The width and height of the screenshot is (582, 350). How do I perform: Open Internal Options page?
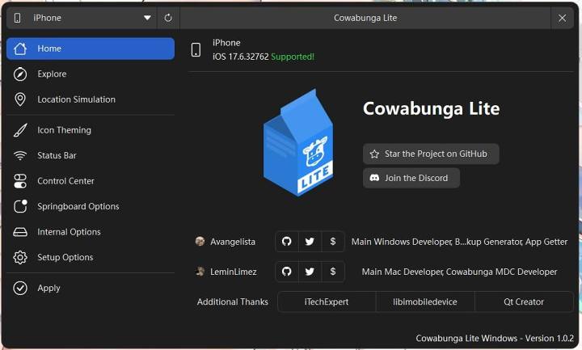69,232
